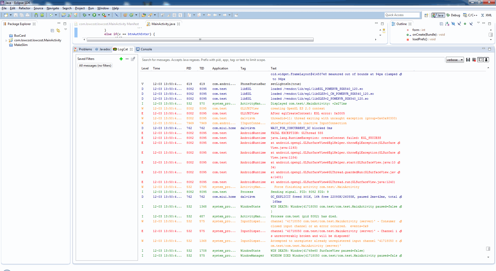Image resolution: width=496 pixels, height=271 pixels.
Task: Click the editor horizontal scrollbar
Action: point(200,40)
